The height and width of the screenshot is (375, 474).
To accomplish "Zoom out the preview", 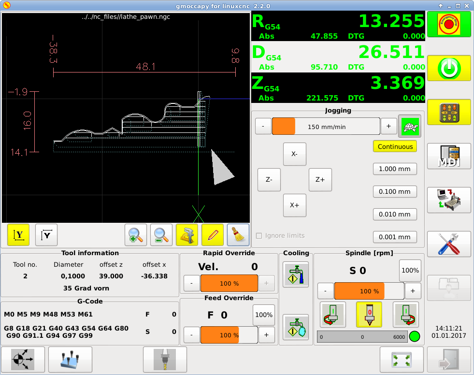I will pyautogui.click(x=161, y=235).
